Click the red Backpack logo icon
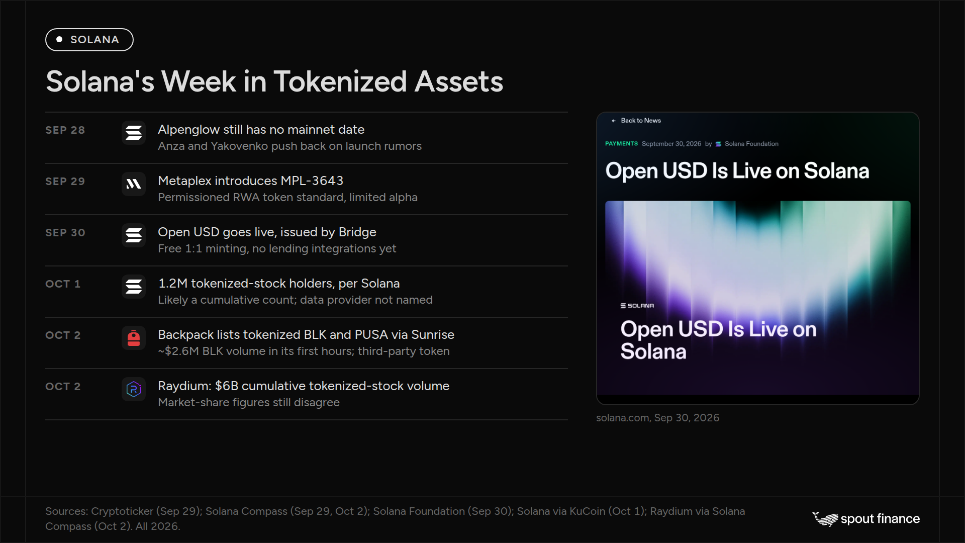Viewport: 965px width, 543px height. (x=134, y=338)
